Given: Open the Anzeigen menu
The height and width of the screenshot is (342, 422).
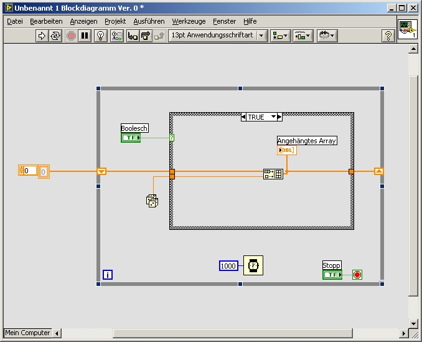Looking at the screenshot, I should click(x=83, y=21).
